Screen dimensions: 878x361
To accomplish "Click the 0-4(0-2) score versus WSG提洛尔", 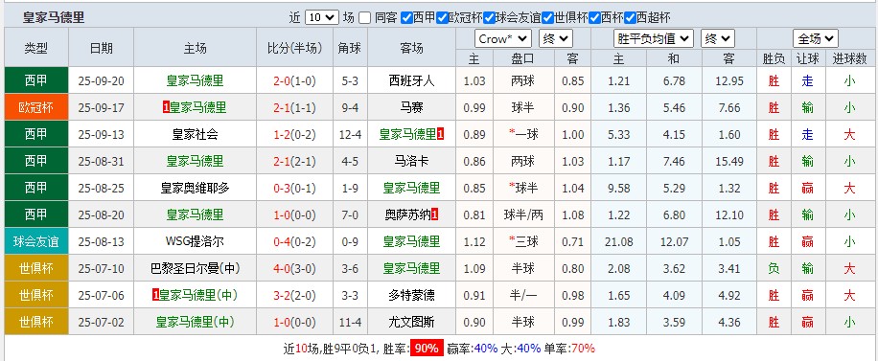I will point(294,242).
